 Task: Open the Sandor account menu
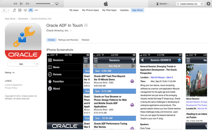point(162,4)
